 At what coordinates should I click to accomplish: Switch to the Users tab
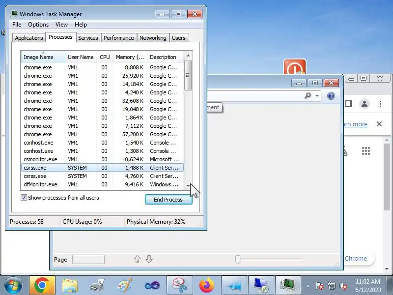click(179, 38)
